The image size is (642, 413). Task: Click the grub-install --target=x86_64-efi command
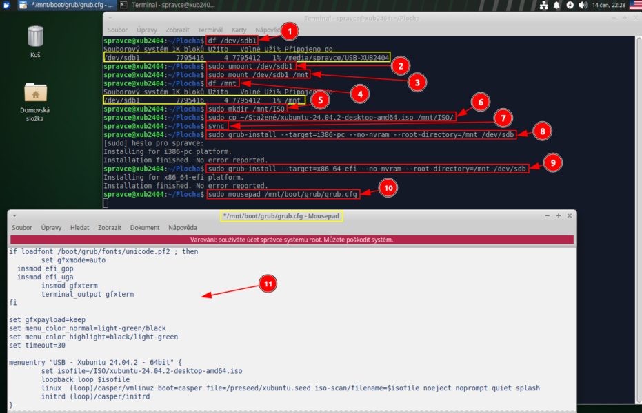[368, 169]
